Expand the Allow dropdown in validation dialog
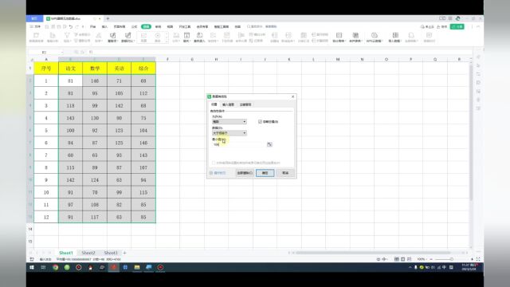 coord(229,122)
